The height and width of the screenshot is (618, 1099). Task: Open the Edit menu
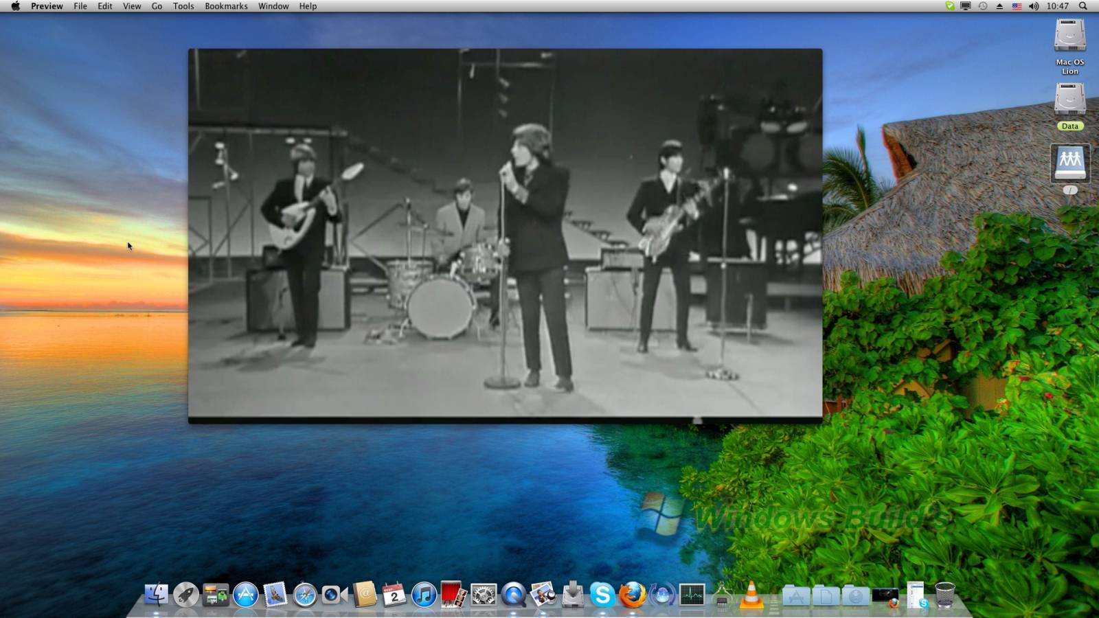point(105,6)
